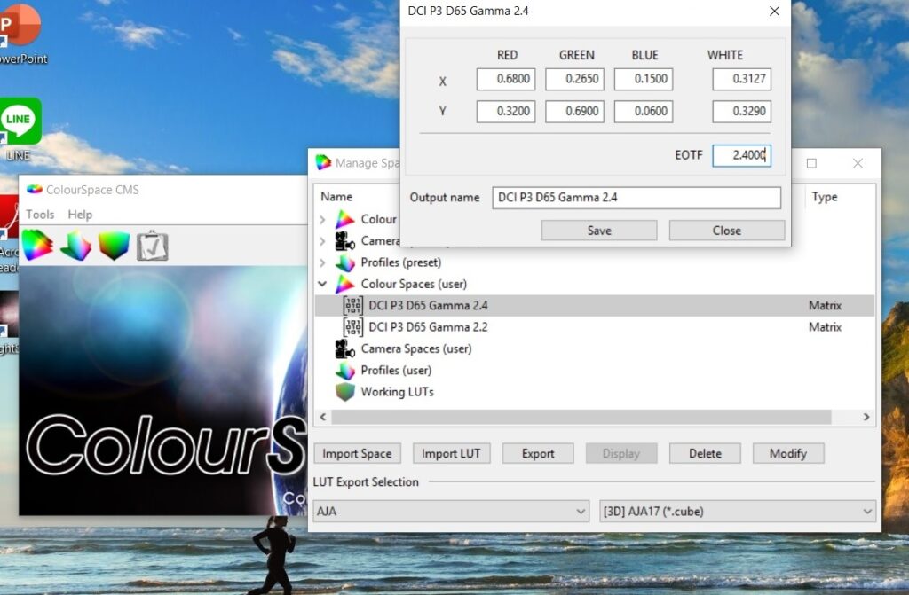This screenshot has height=595, width=909.
Task: Open the clipboard checklist toolbar icon
Action: (153, 247)
